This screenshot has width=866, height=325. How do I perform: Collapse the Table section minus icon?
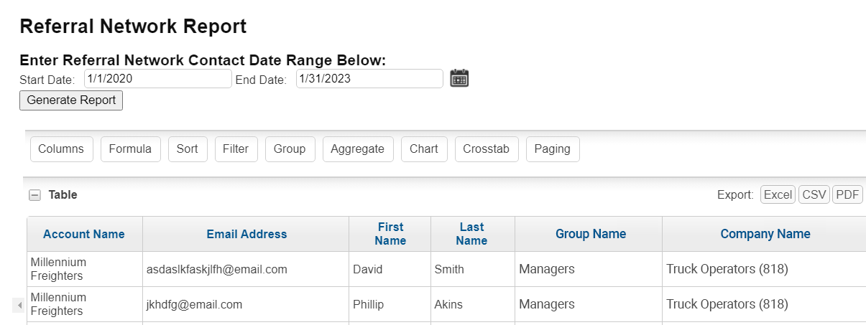coord(34,194)
